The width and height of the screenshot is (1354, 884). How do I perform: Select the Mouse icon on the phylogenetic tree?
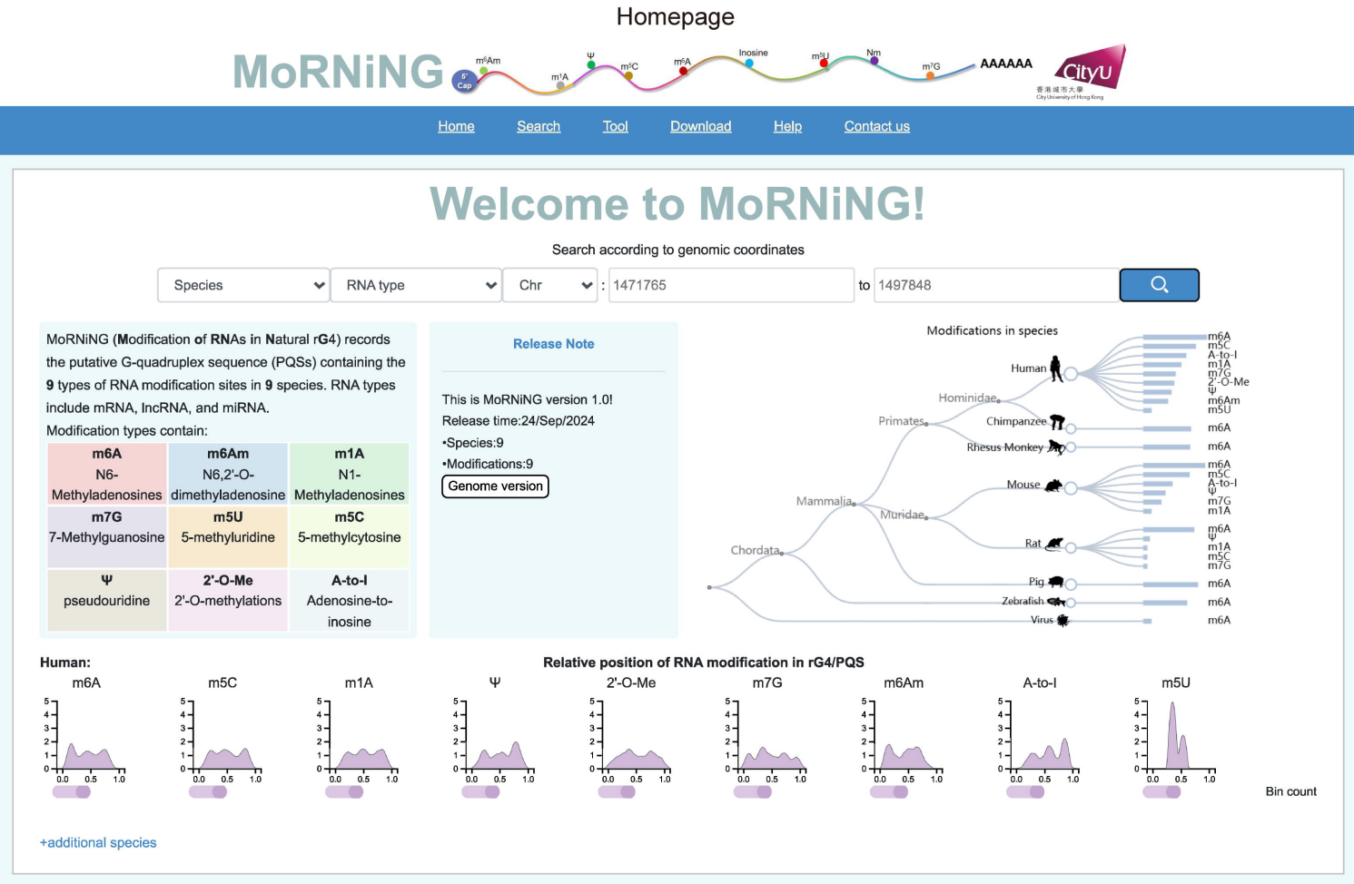(1053, 485)
